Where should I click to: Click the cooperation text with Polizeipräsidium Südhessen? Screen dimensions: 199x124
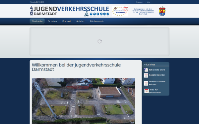143,12
